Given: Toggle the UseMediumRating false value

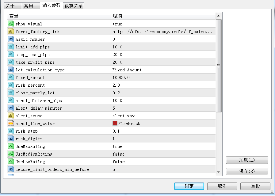Looking at the screenshot, I should click(x=118, y=154).
